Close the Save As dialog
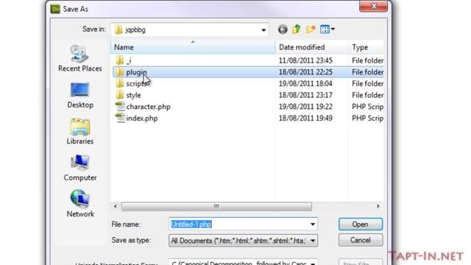The width and height of the screenshot is (471, 265). click(x=374, y=6)
